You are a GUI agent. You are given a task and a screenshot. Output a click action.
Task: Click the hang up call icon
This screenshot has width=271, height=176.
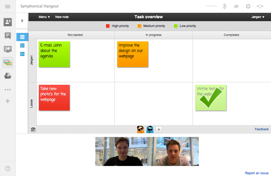click(x=260, y=7)
